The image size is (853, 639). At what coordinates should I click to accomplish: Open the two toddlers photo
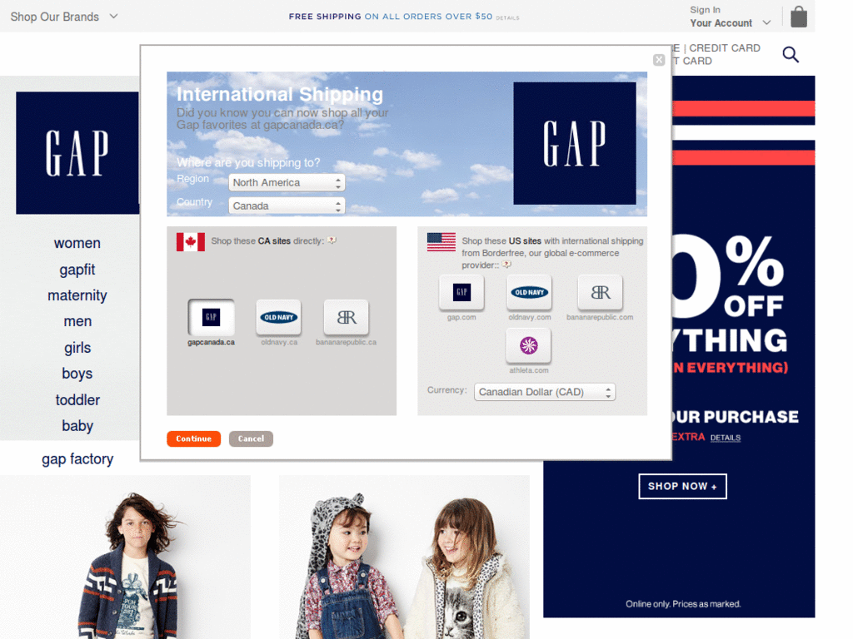click(404, 557)
